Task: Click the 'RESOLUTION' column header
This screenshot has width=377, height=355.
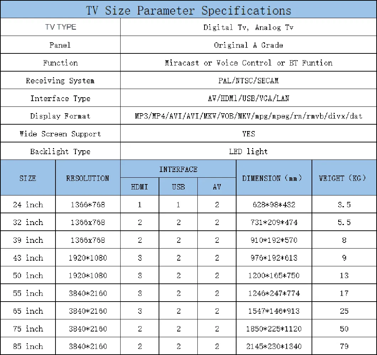Action: tap(87, 178)
